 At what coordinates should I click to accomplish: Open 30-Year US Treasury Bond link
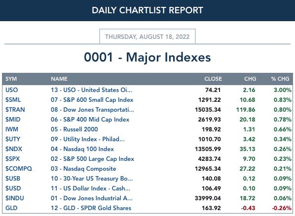pyautogui.click(x=92, y=179)
